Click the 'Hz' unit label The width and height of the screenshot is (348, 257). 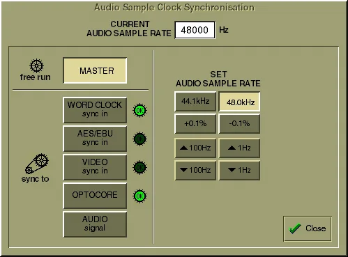[224, 30]
